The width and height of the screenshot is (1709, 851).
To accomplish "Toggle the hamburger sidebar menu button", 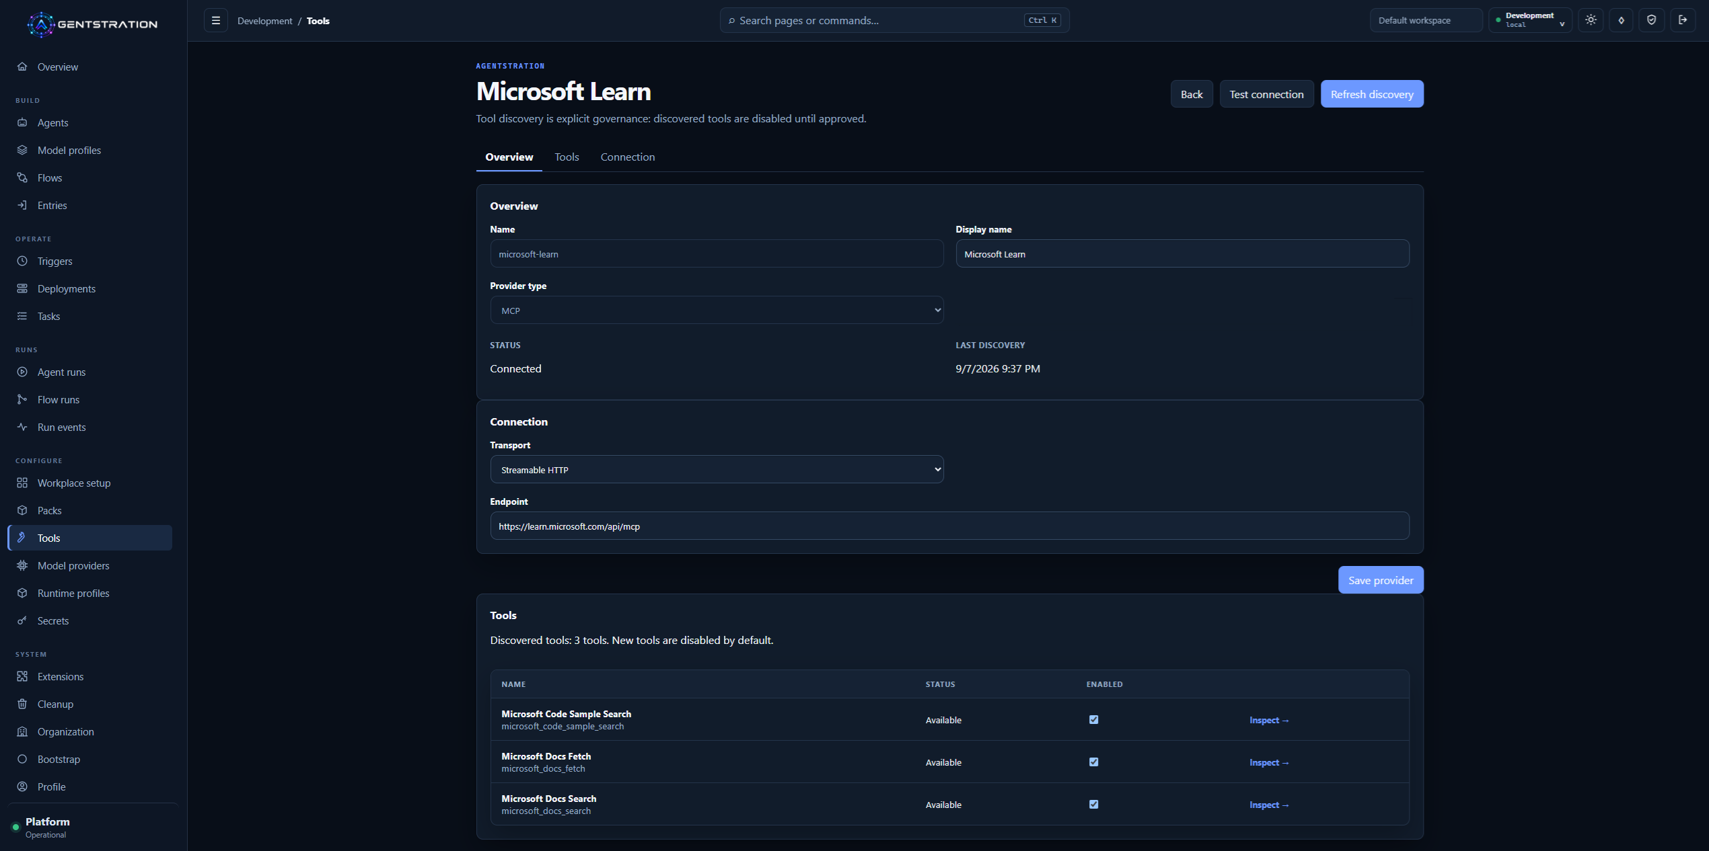I will [x=216, y=20].
